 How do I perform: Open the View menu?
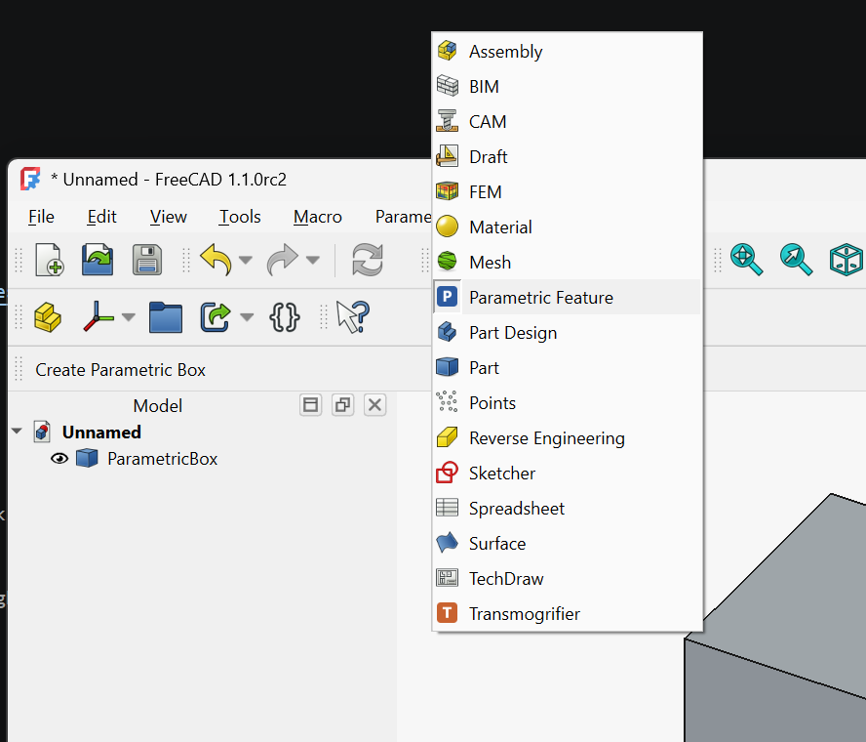tap(169, 217)
